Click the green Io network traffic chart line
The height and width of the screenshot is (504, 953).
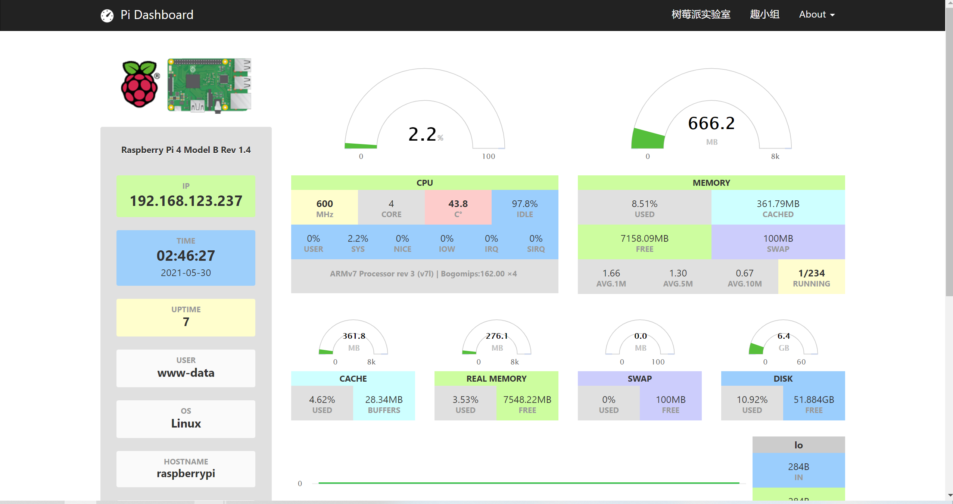(523, 482)
